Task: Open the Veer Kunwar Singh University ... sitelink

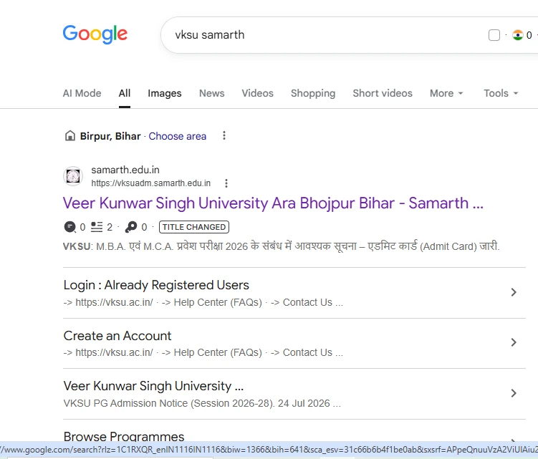Action: [x=153, y=386]
